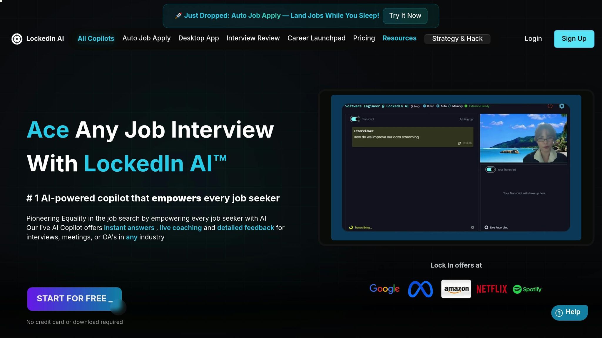Toggle the interviewer Transcript switch
Viewport: 602px width, 338px height.
[355, 119]
